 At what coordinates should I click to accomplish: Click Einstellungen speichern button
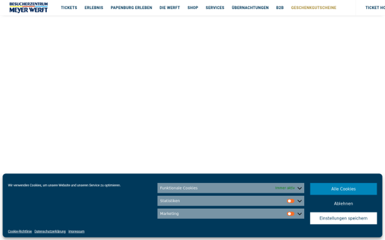tap(343, 218)
